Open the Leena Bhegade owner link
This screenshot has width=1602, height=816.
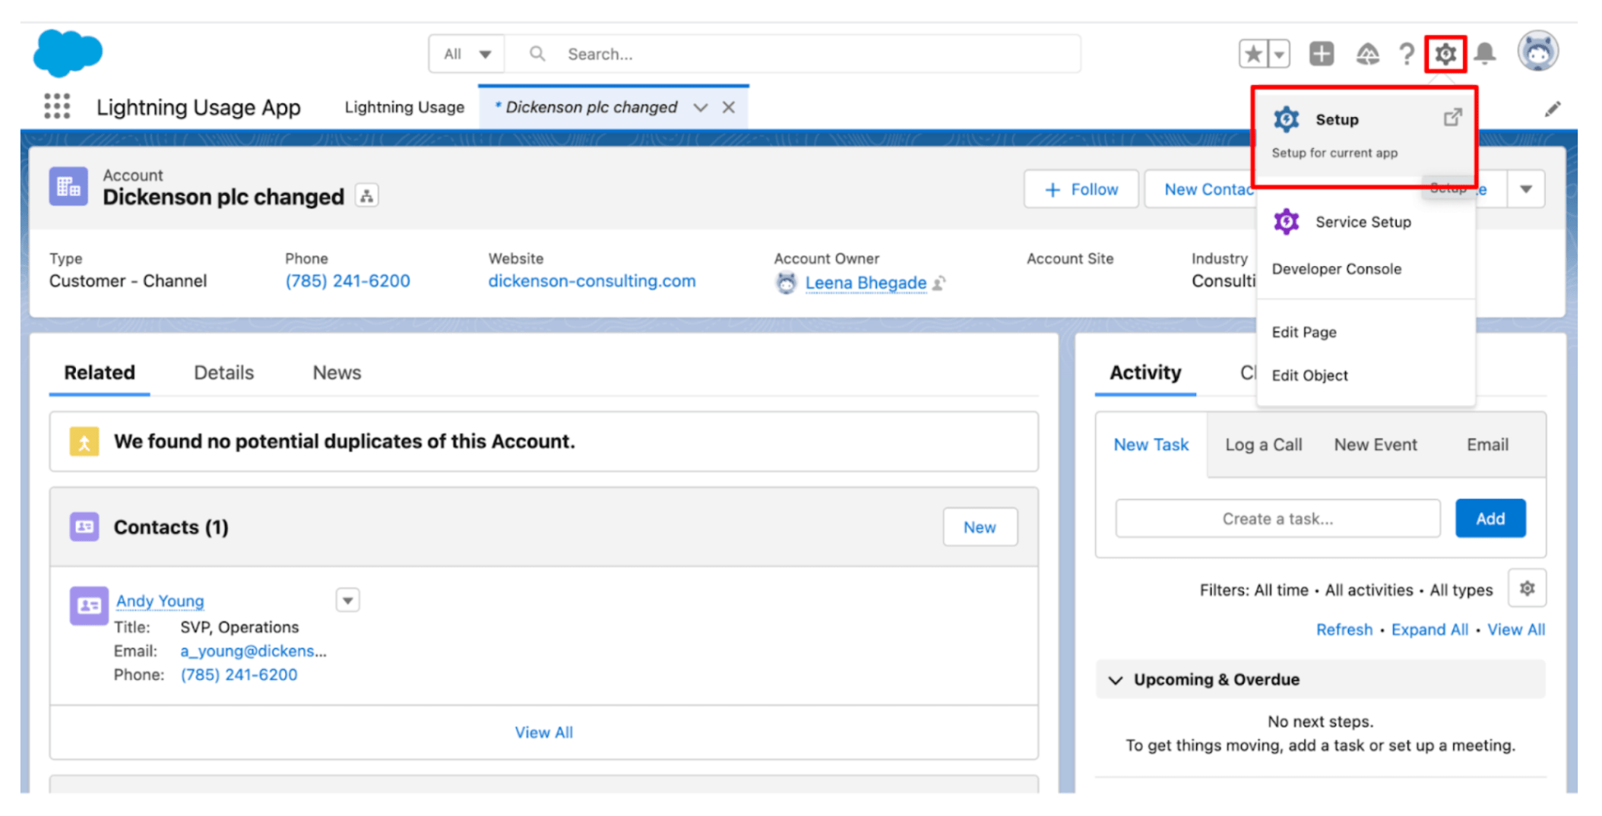pyautogui.click(x=865, y=282)
